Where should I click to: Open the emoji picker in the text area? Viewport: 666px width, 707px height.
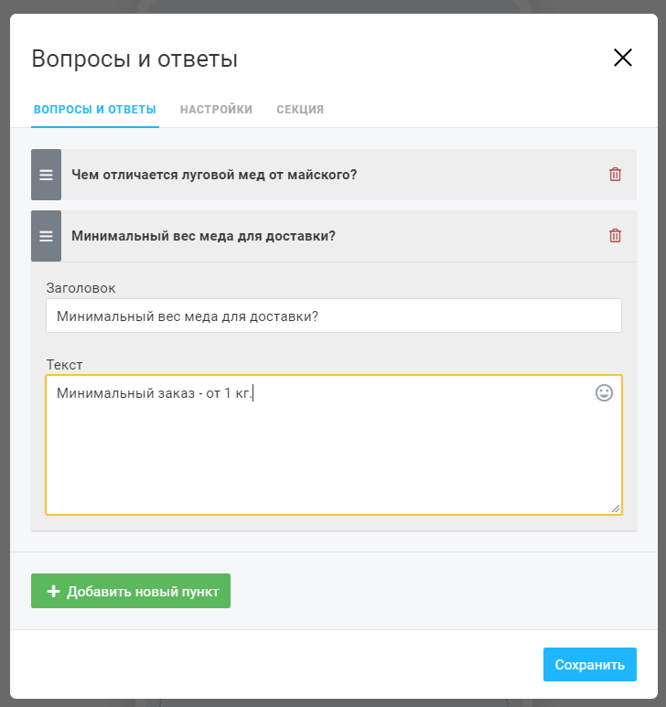point(604,393)
